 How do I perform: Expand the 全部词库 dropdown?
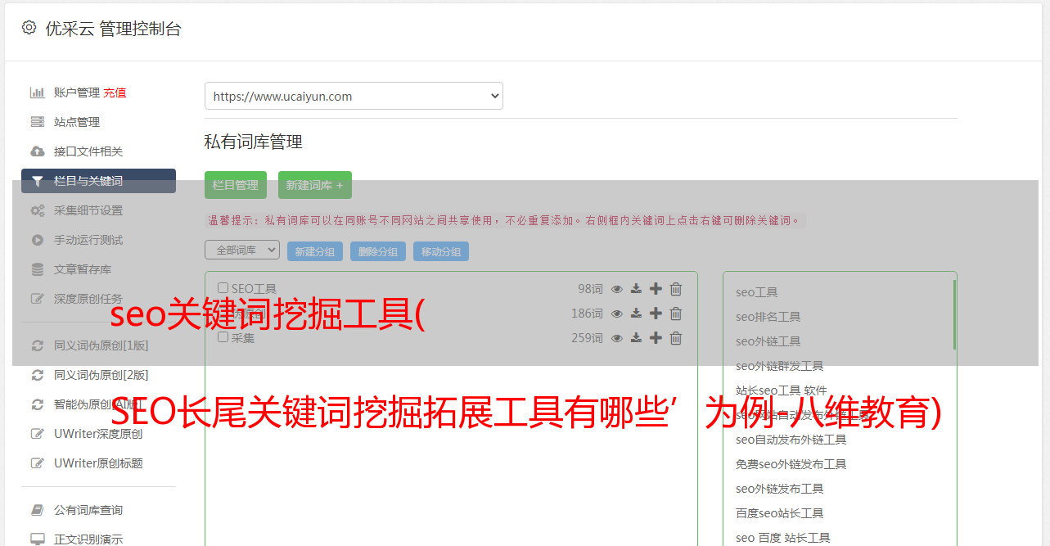click(x=241, y=250)
